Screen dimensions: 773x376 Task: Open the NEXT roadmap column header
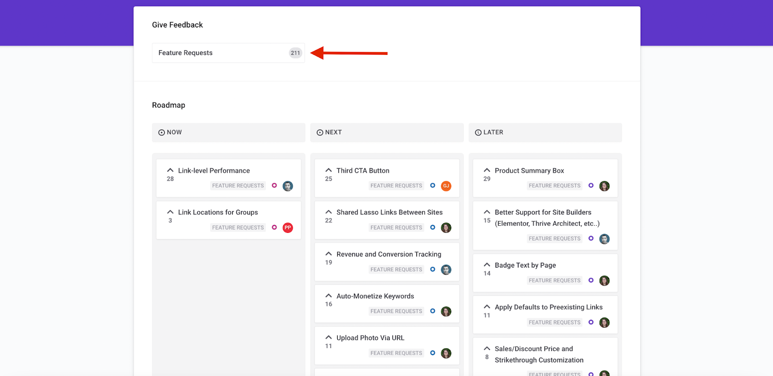pos(386,133)
